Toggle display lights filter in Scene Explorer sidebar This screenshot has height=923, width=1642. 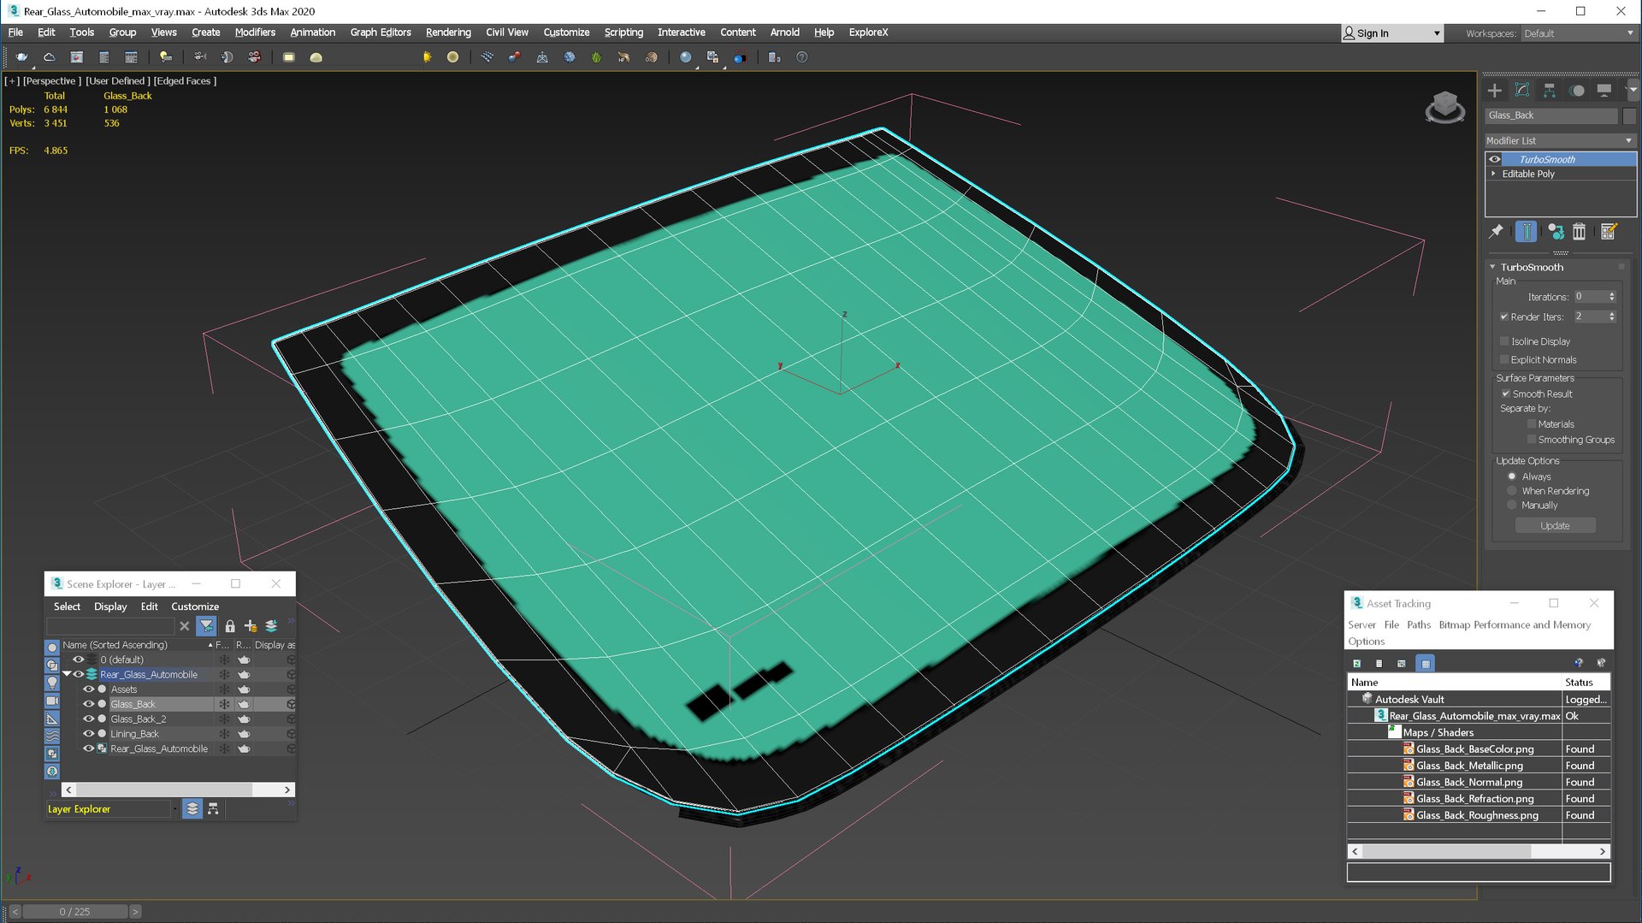pos(52,682)
